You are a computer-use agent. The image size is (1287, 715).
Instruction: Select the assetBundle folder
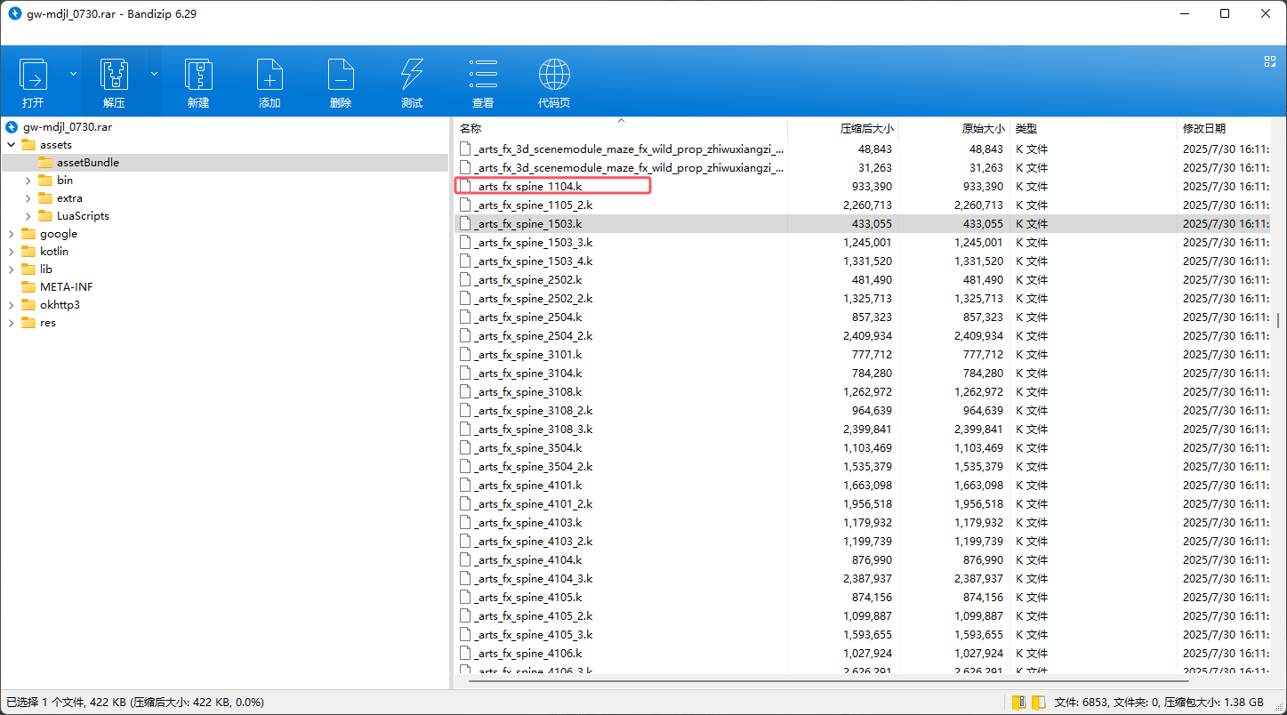pos(87,163)
